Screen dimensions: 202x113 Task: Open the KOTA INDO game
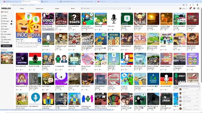(114, 39)
